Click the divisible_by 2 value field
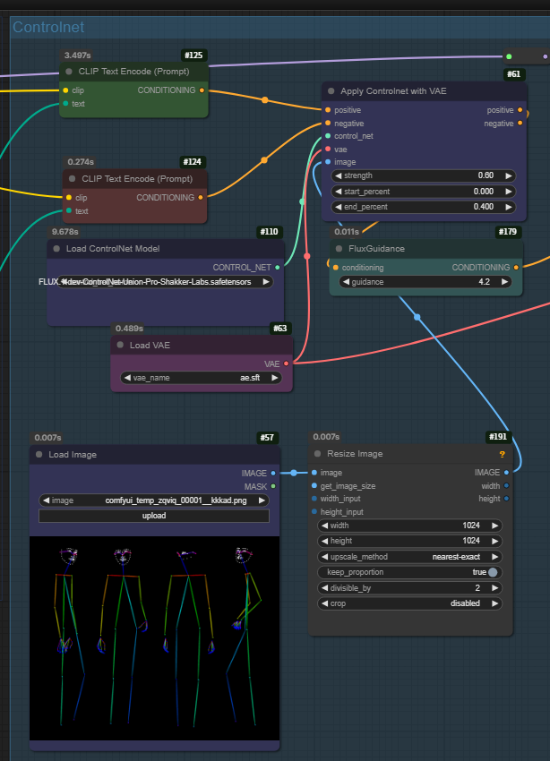This screenshot has height=761, width=550. (x=409, y=587)
